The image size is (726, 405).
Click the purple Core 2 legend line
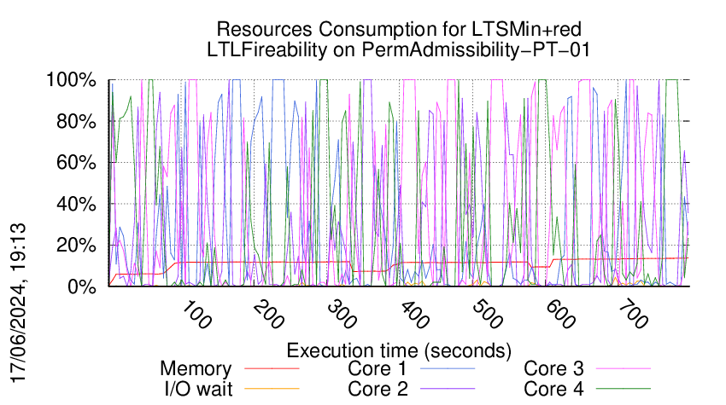point(448,389)
